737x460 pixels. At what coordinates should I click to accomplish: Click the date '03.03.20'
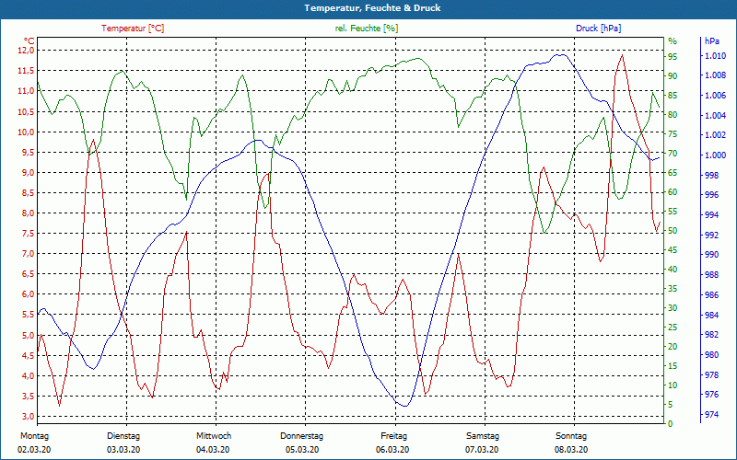coord(123,450)
